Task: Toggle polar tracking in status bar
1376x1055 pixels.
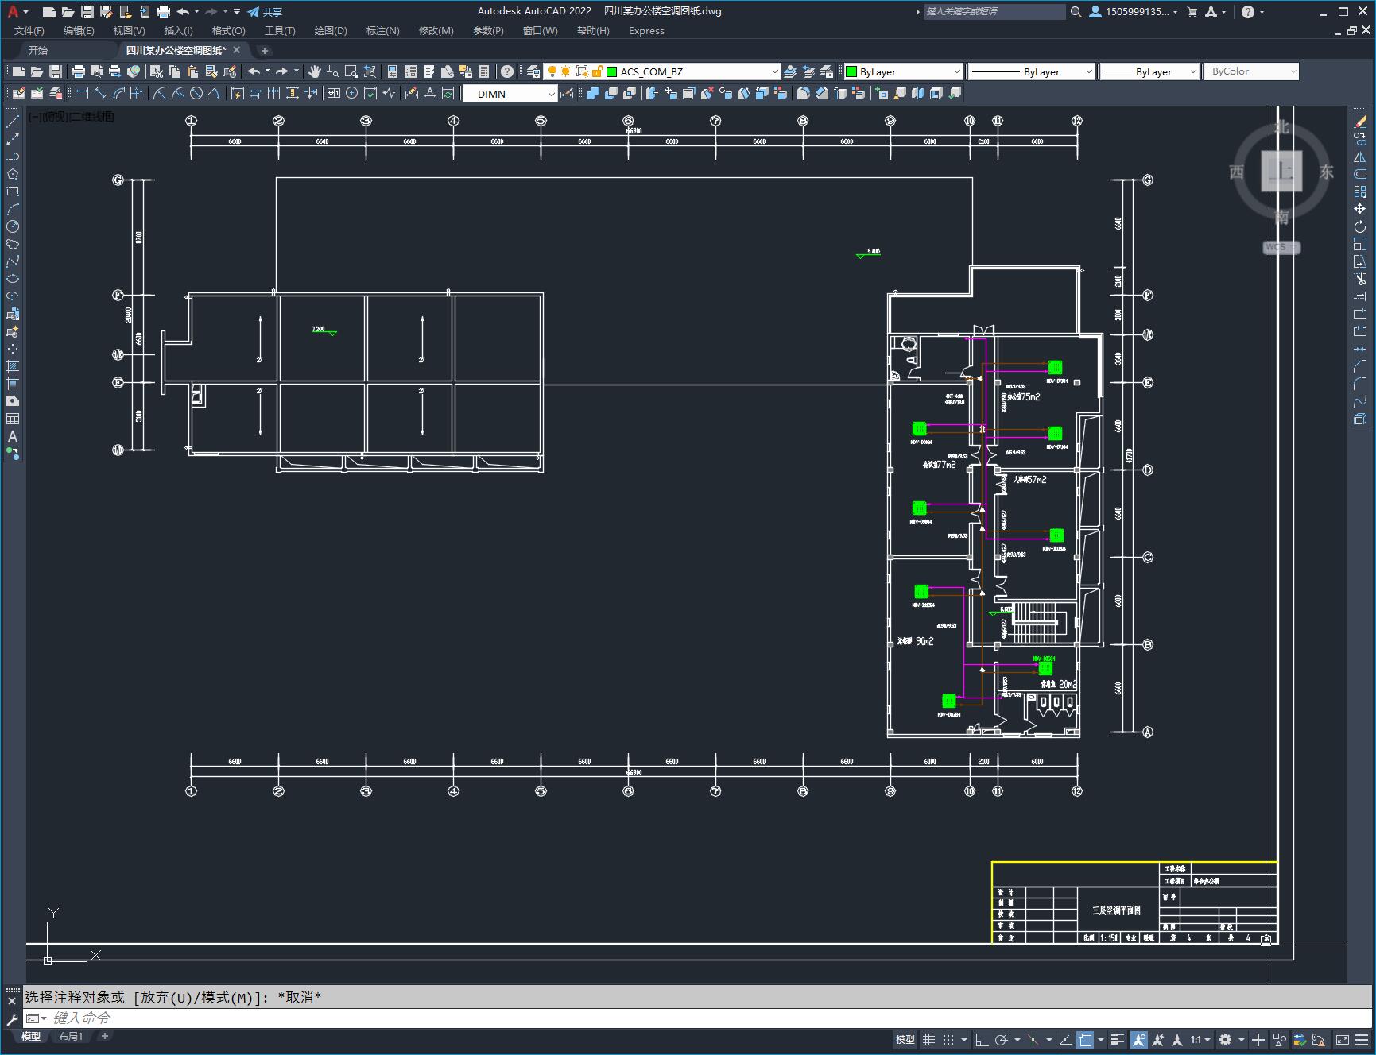Action: pyautogui.click(x=1002, y=1039)
